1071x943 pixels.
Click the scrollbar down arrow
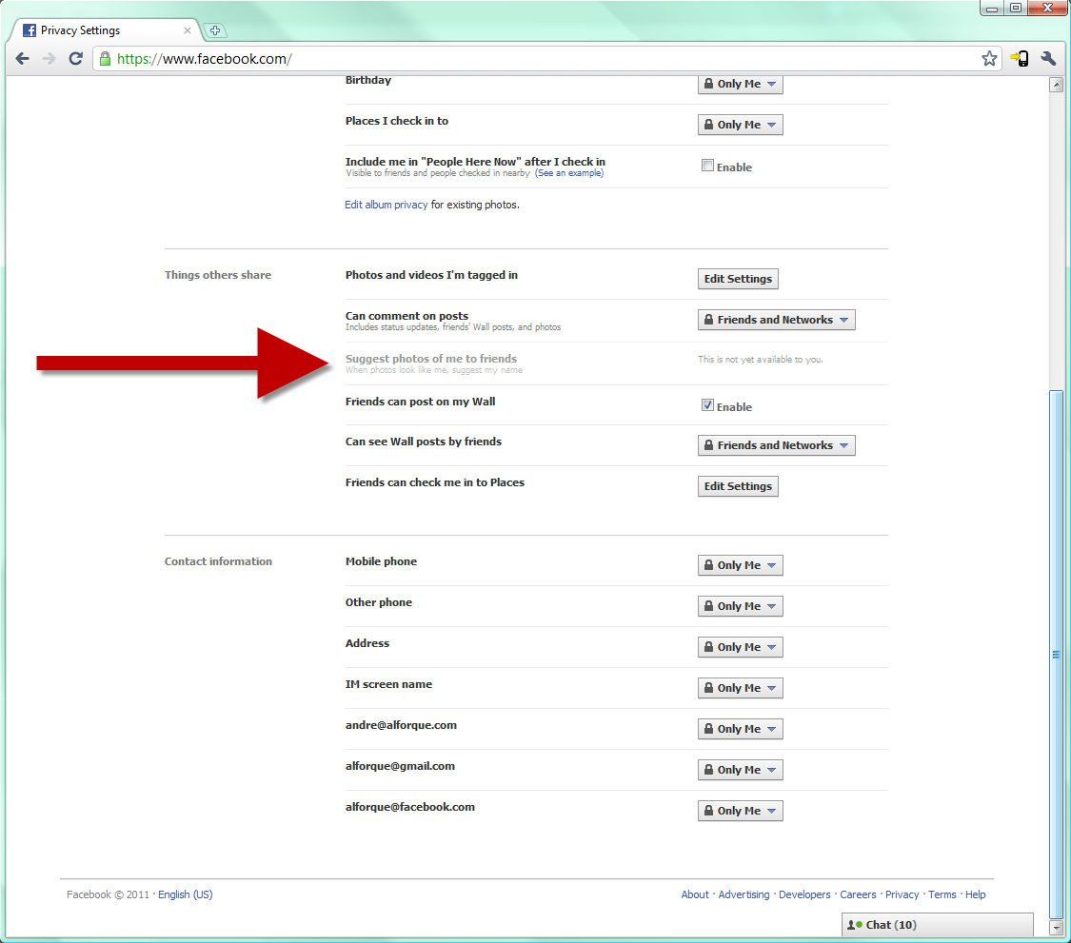pyautogui.click(x=1057, y=927)
